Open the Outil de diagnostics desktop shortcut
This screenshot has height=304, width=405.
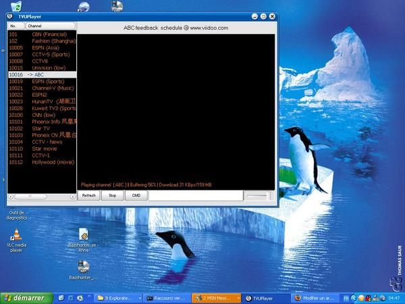[x=16, y=215]
